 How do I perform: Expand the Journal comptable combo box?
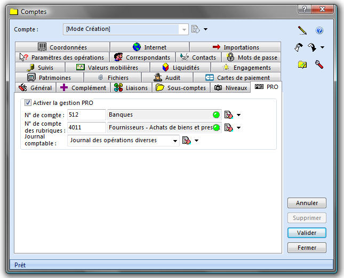click(x=175, y=141)
